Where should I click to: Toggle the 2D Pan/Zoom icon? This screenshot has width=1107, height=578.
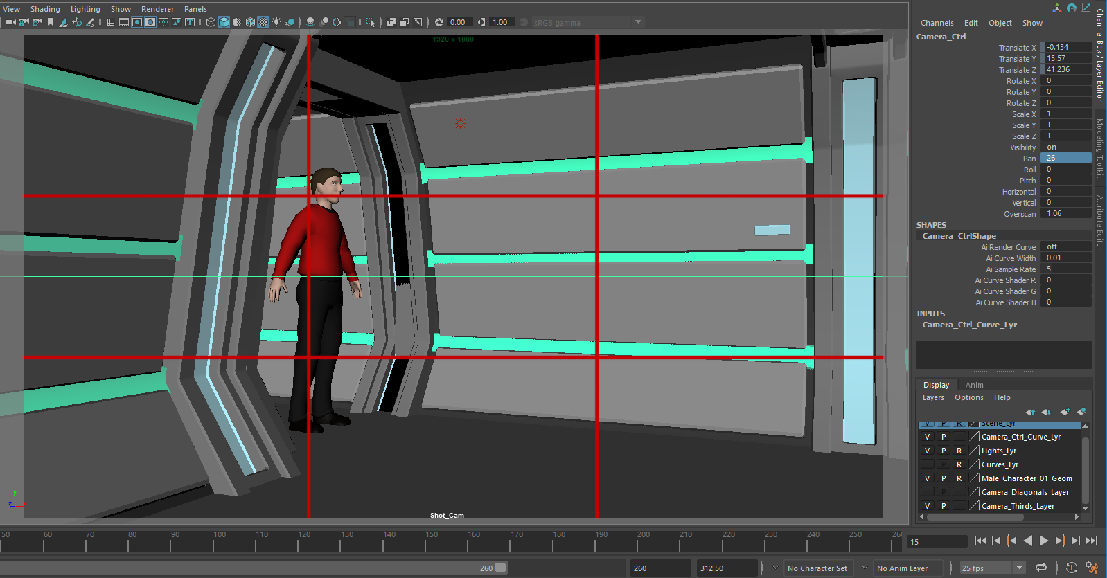click(76, 22)
